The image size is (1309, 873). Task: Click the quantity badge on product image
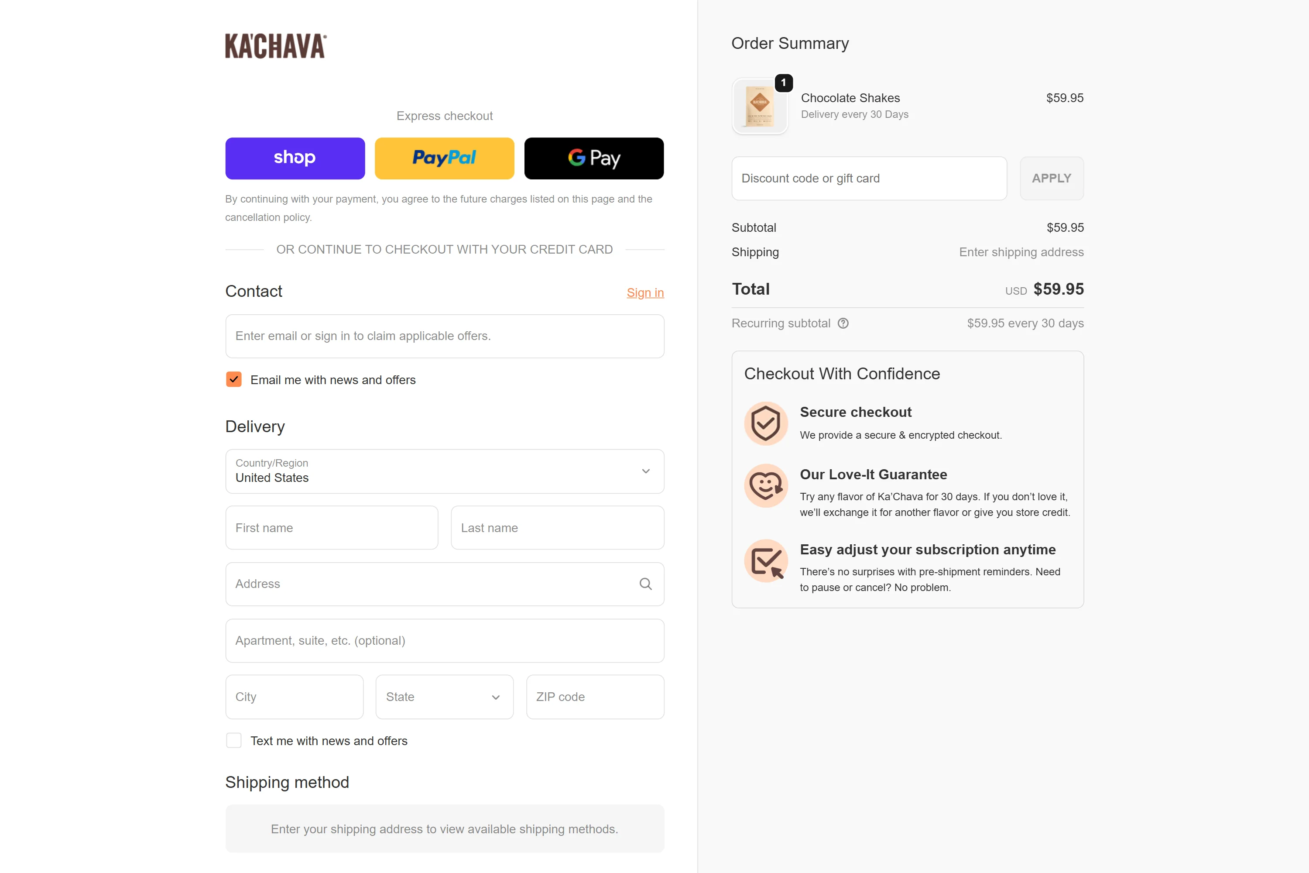[x=784, y=83]
